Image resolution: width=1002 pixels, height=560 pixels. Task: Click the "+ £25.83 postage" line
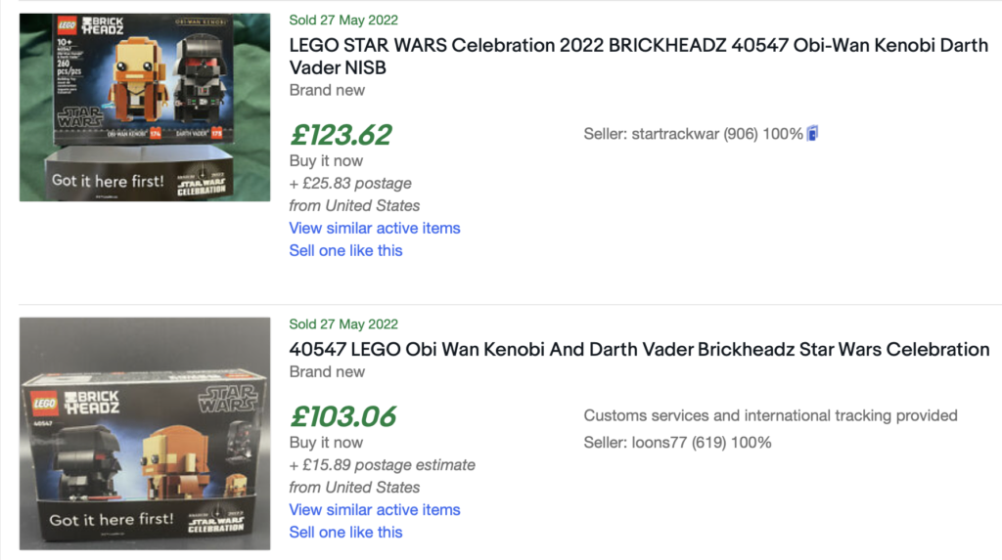pos(350,183)
